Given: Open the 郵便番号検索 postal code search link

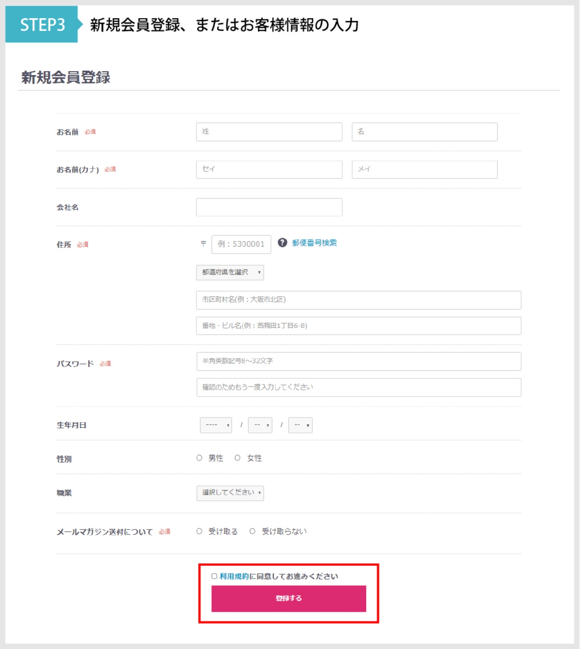Looking at the screenshot, I should pos(314,243).
